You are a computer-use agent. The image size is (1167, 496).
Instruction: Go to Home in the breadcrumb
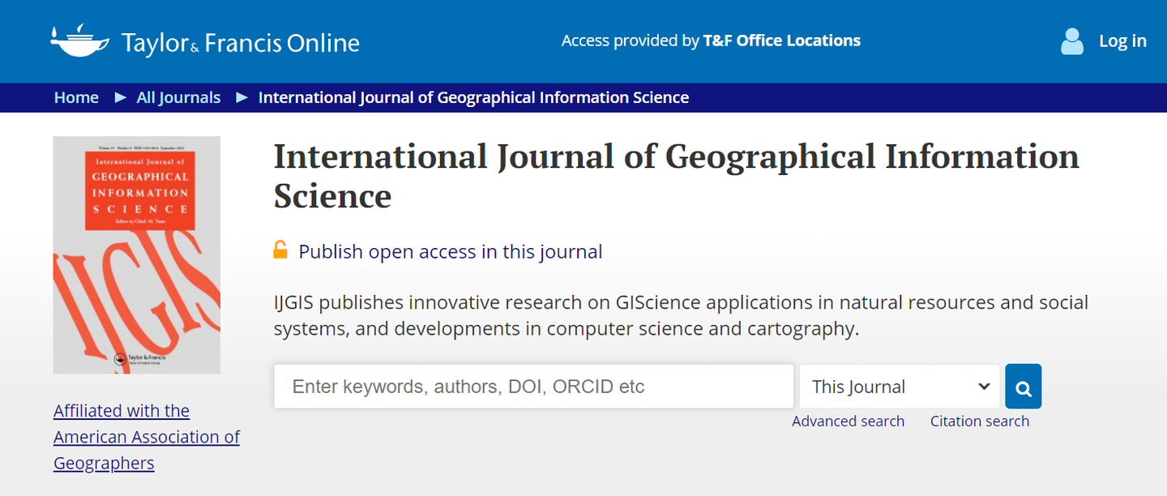tap(76, 97)
